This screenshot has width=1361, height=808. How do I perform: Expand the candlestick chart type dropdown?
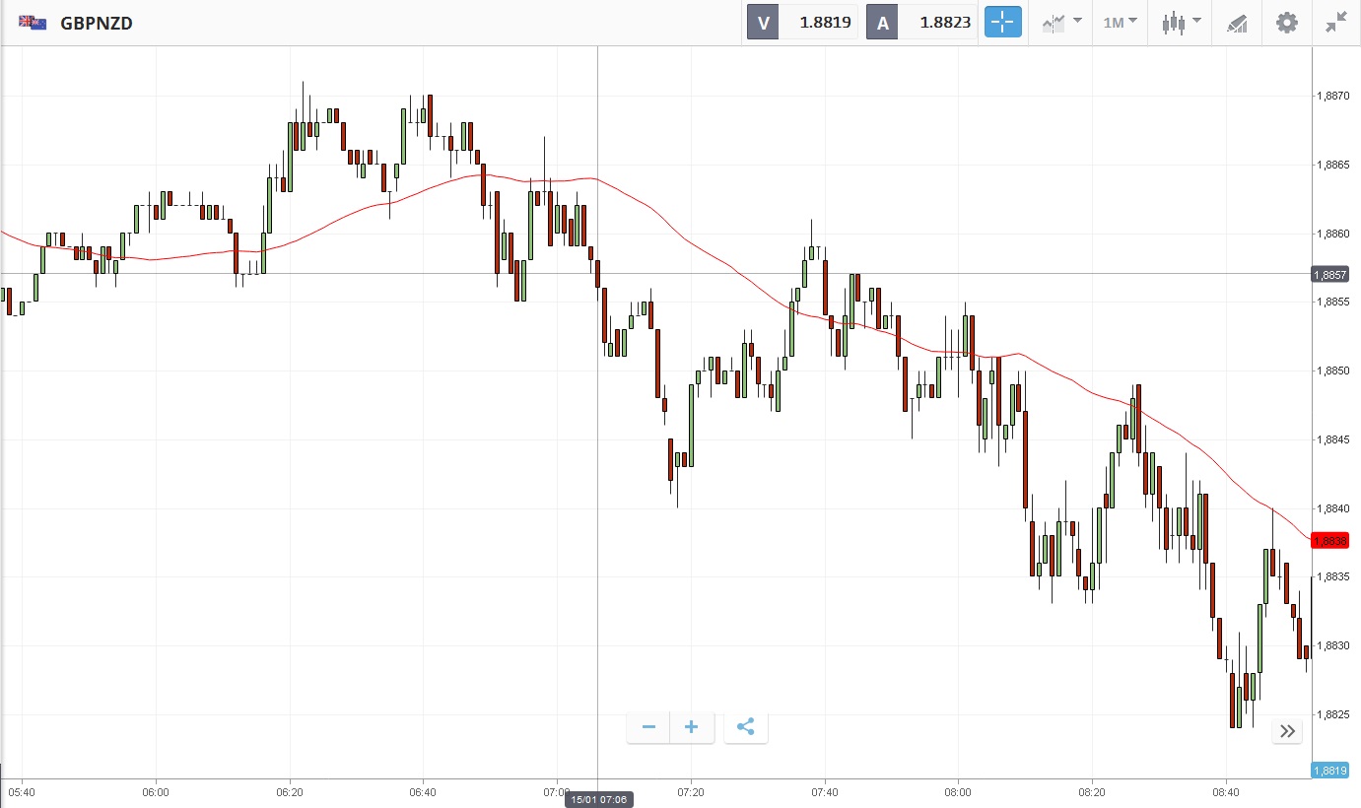coord(1181,22)
